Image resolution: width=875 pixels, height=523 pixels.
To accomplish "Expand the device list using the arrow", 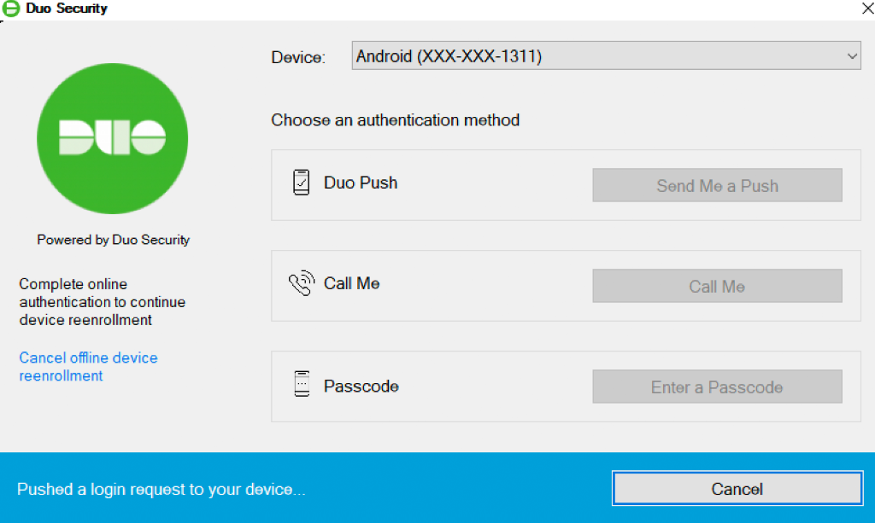I will point(852,57).
